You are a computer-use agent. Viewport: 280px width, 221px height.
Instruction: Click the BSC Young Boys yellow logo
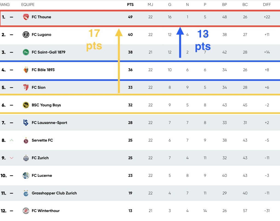[x=26, y=105]
